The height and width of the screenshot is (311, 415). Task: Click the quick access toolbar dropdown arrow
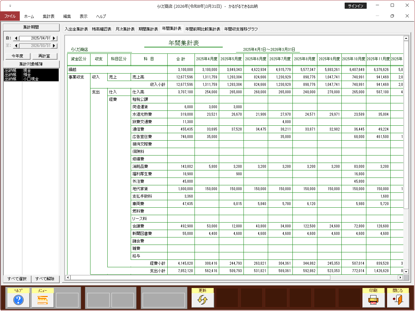[10, 6]
